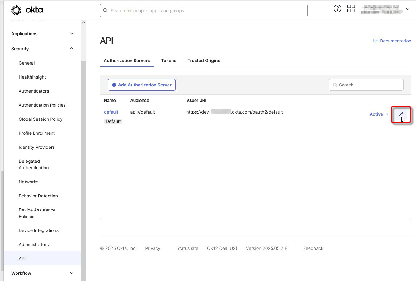The height and width of the screenshot is (281, 416).
Task: Click the pencil edit icon for default server
Action: [401, 114]
